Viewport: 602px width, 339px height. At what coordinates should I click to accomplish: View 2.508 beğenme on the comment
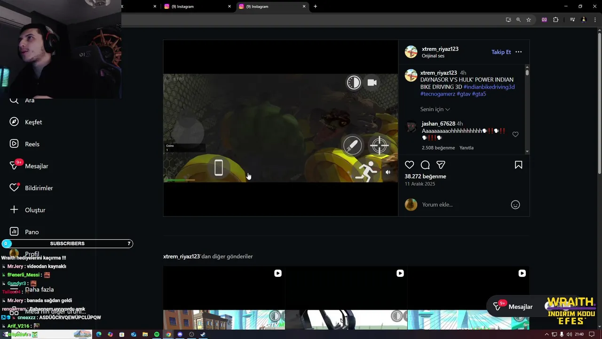point(438,148)
